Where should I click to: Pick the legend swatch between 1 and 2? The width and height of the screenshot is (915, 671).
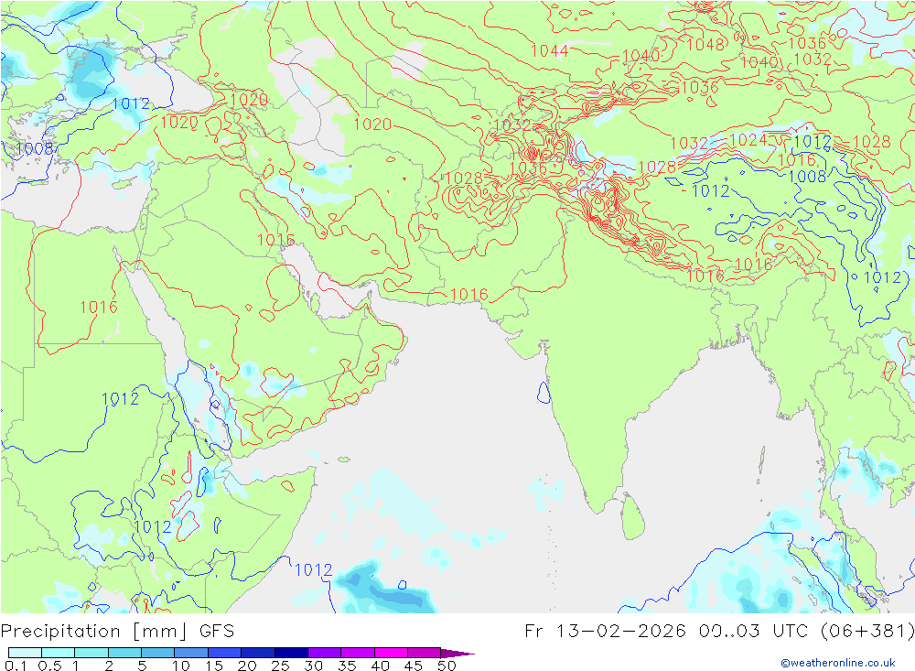(91, 653)
